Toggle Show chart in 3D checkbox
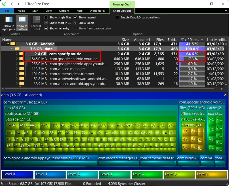This screenshot has height=186, width=229. [x=46, y=23]
